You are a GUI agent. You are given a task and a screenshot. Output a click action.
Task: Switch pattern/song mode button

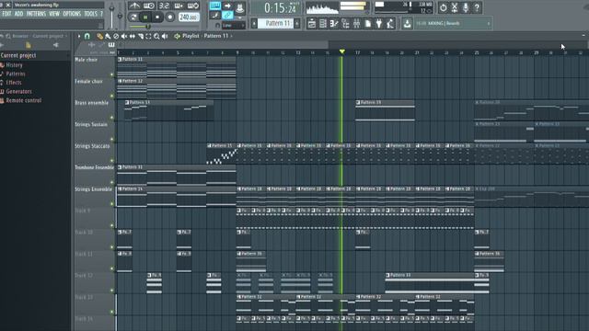tap(133, 17)
